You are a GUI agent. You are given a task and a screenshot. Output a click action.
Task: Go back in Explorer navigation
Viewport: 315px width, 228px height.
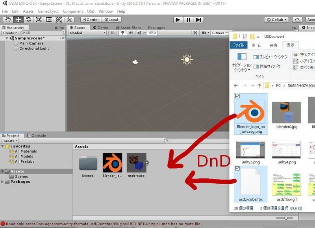click(x=236, y=85)
